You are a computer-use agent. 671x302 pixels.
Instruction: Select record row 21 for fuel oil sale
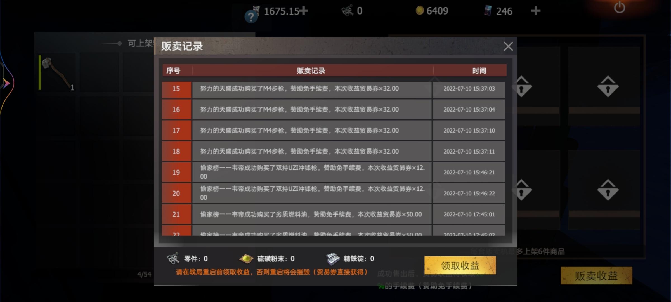[x=333, y=214]
